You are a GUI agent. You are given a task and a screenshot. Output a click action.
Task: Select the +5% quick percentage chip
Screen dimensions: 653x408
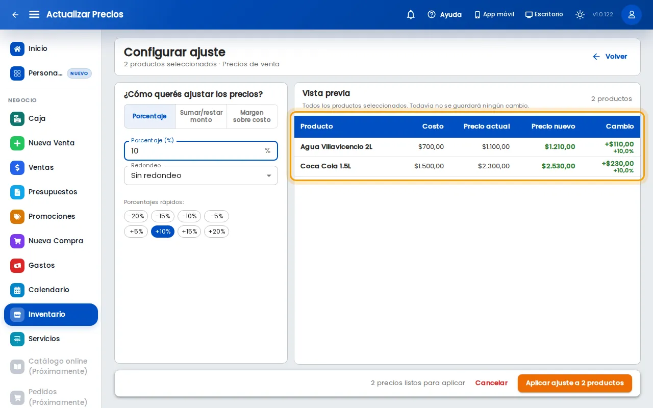(136, 232)
